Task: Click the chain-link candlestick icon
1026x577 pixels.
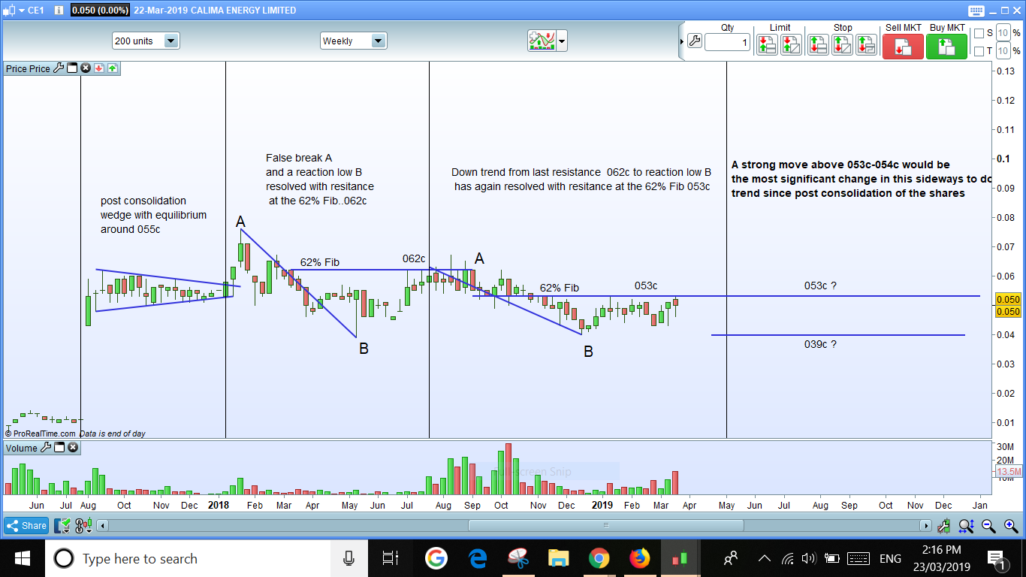Action: pos(85,526)
